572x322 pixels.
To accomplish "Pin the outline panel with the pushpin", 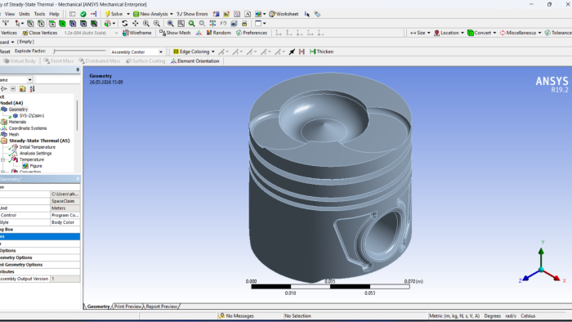I will (78, 69).
